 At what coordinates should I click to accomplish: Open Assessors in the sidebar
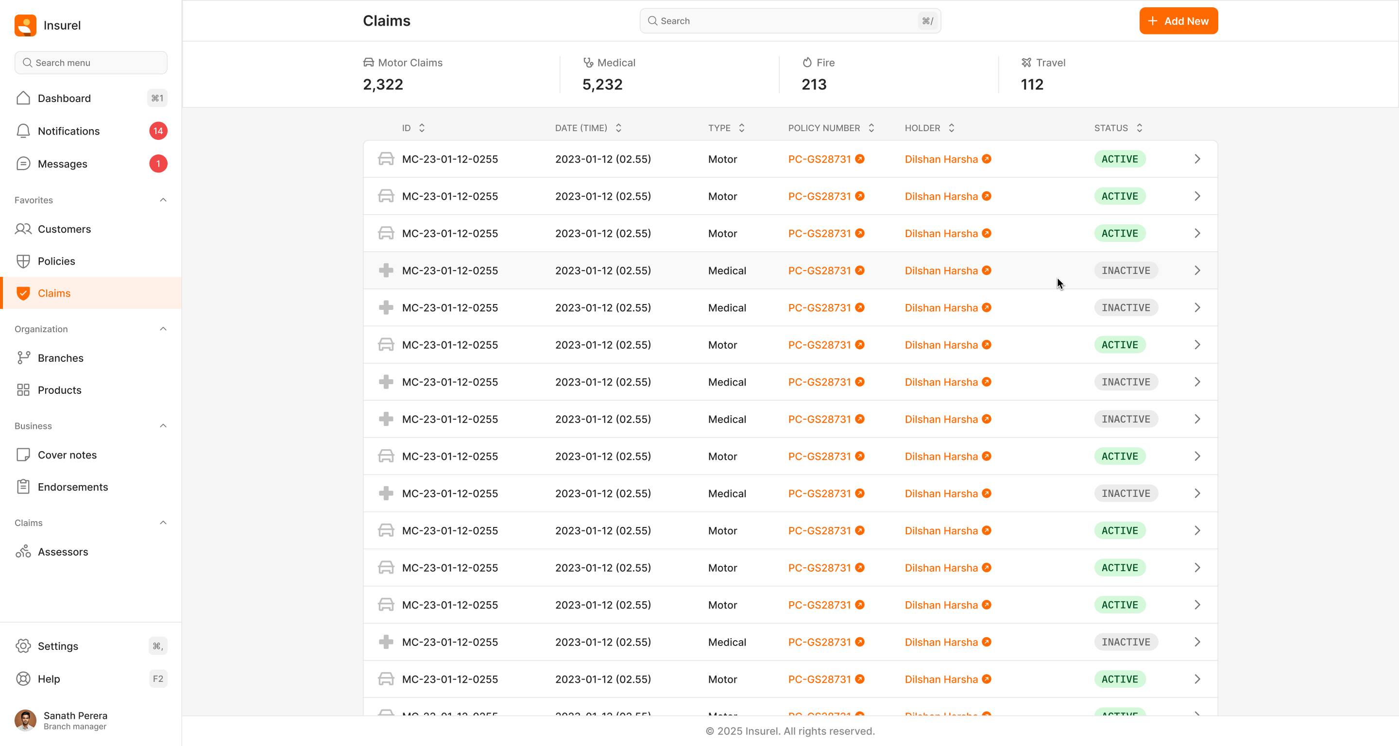(63, 552)
